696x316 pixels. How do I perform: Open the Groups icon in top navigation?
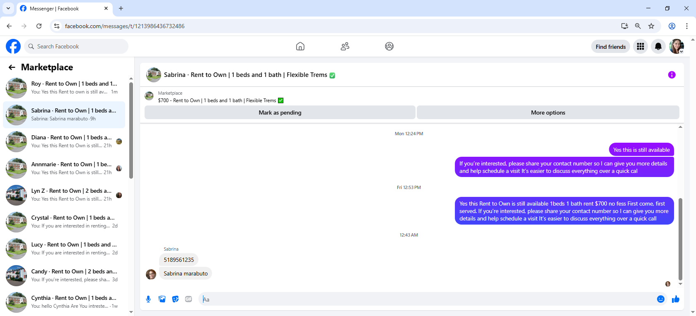click(x=389, y=46)
